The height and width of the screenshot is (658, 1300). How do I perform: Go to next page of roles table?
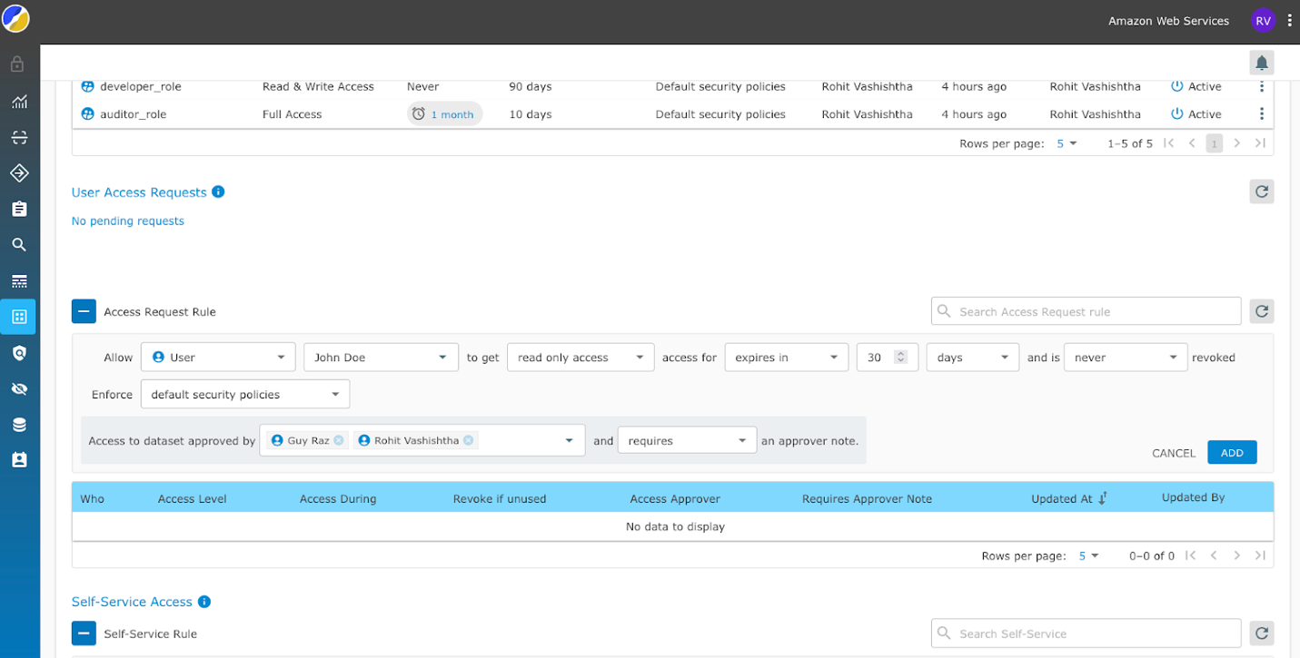click(x=1236, y=143)
